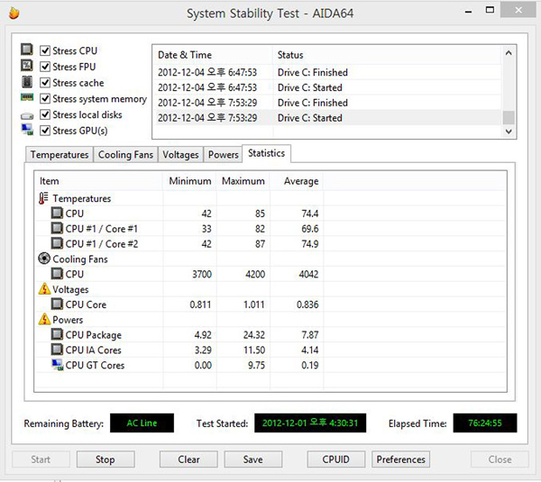Switch to the Temperatures tab
Image resolution: width=541 pixels, height=482 pixels.
point(60,154)
